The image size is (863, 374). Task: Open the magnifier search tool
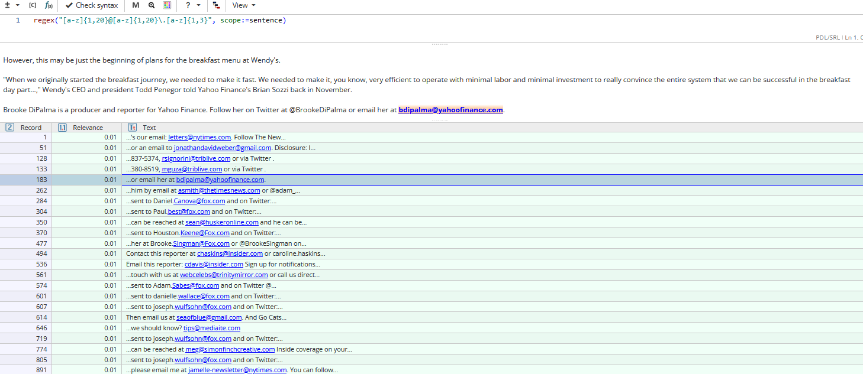[152, 5]
